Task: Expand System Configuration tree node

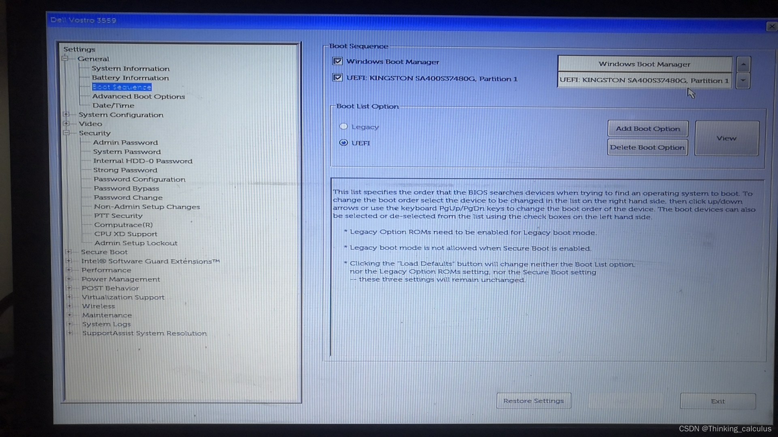Action: pos(66,115)
